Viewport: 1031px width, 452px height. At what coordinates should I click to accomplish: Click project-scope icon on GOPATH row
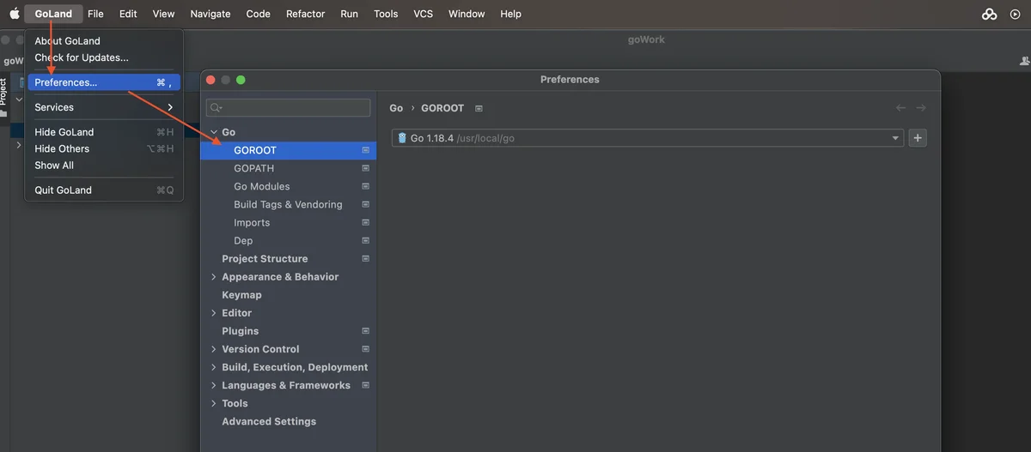pyautogui.click(x=365, y=168)
